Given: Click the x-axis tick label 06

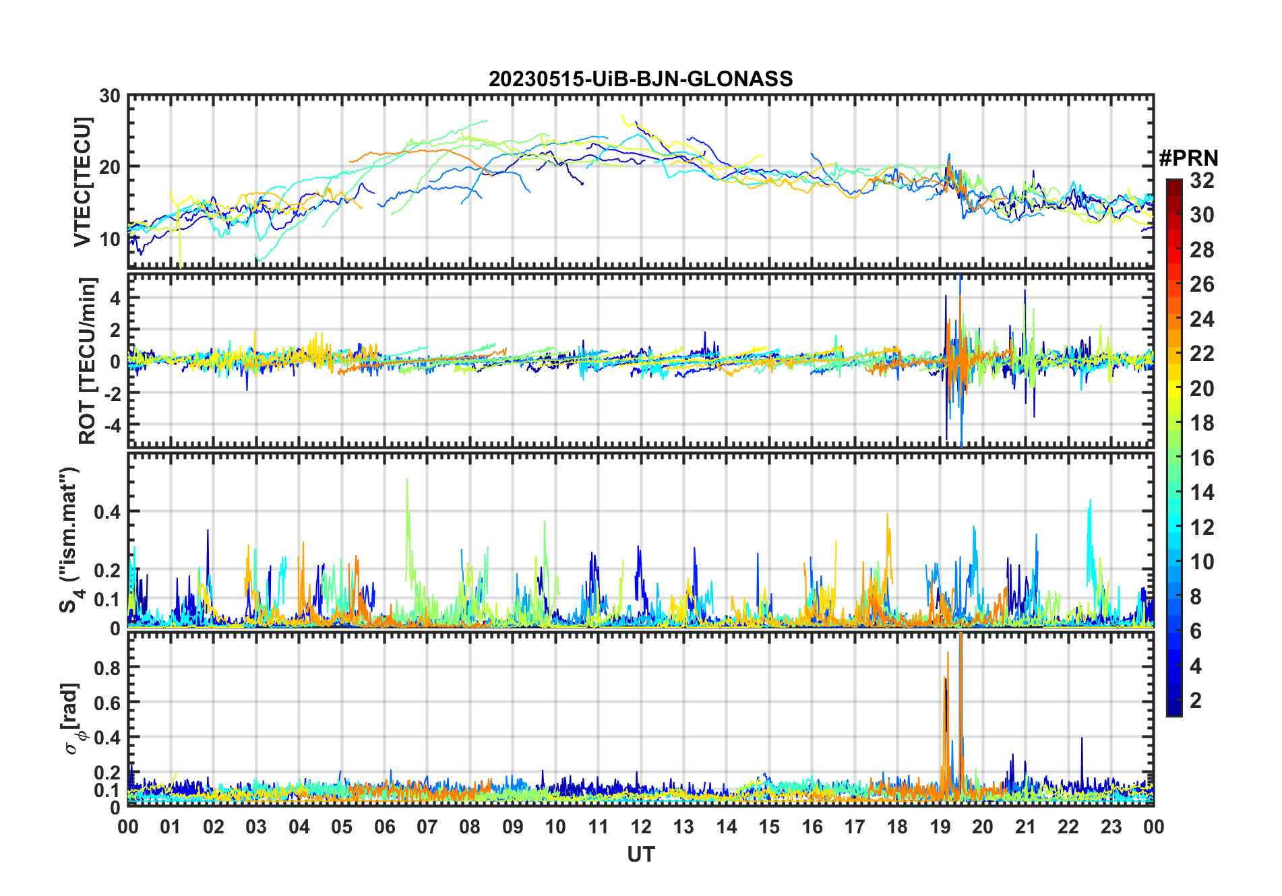Looking at the screenshot, I should coord(384,827).
